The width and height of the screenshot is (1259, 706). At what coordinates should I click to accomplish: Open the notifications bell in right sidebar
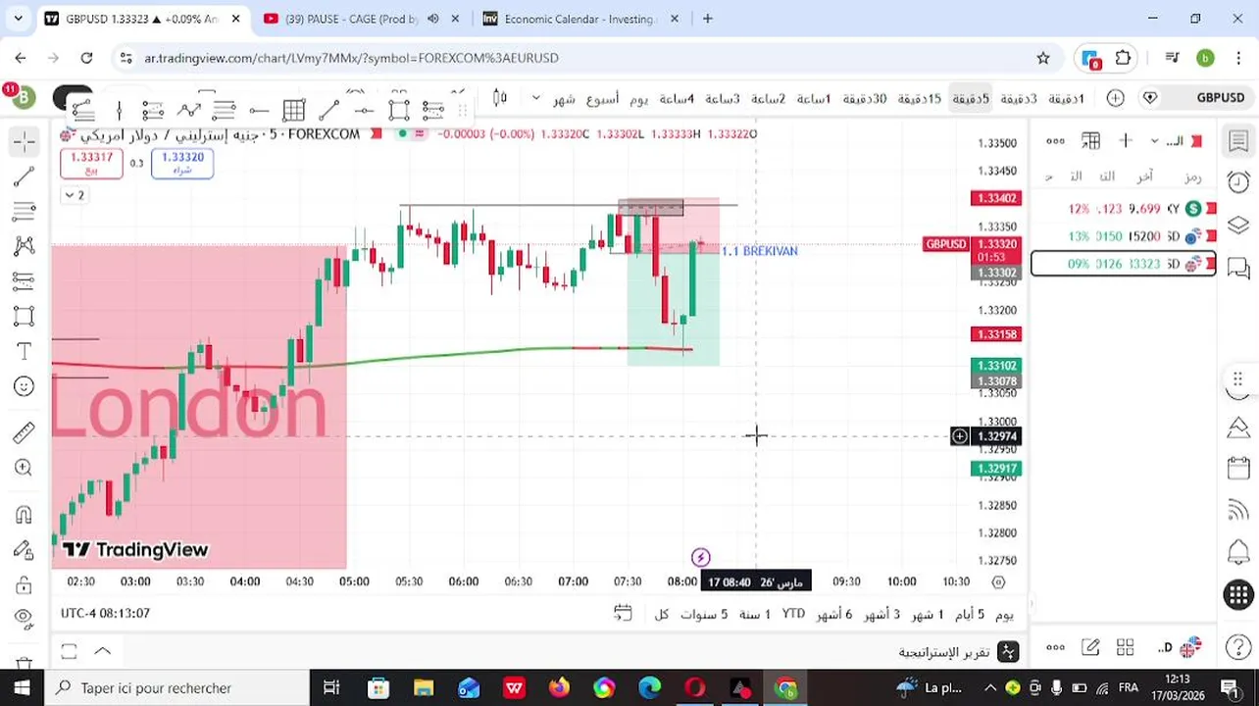click(1238, 551)
